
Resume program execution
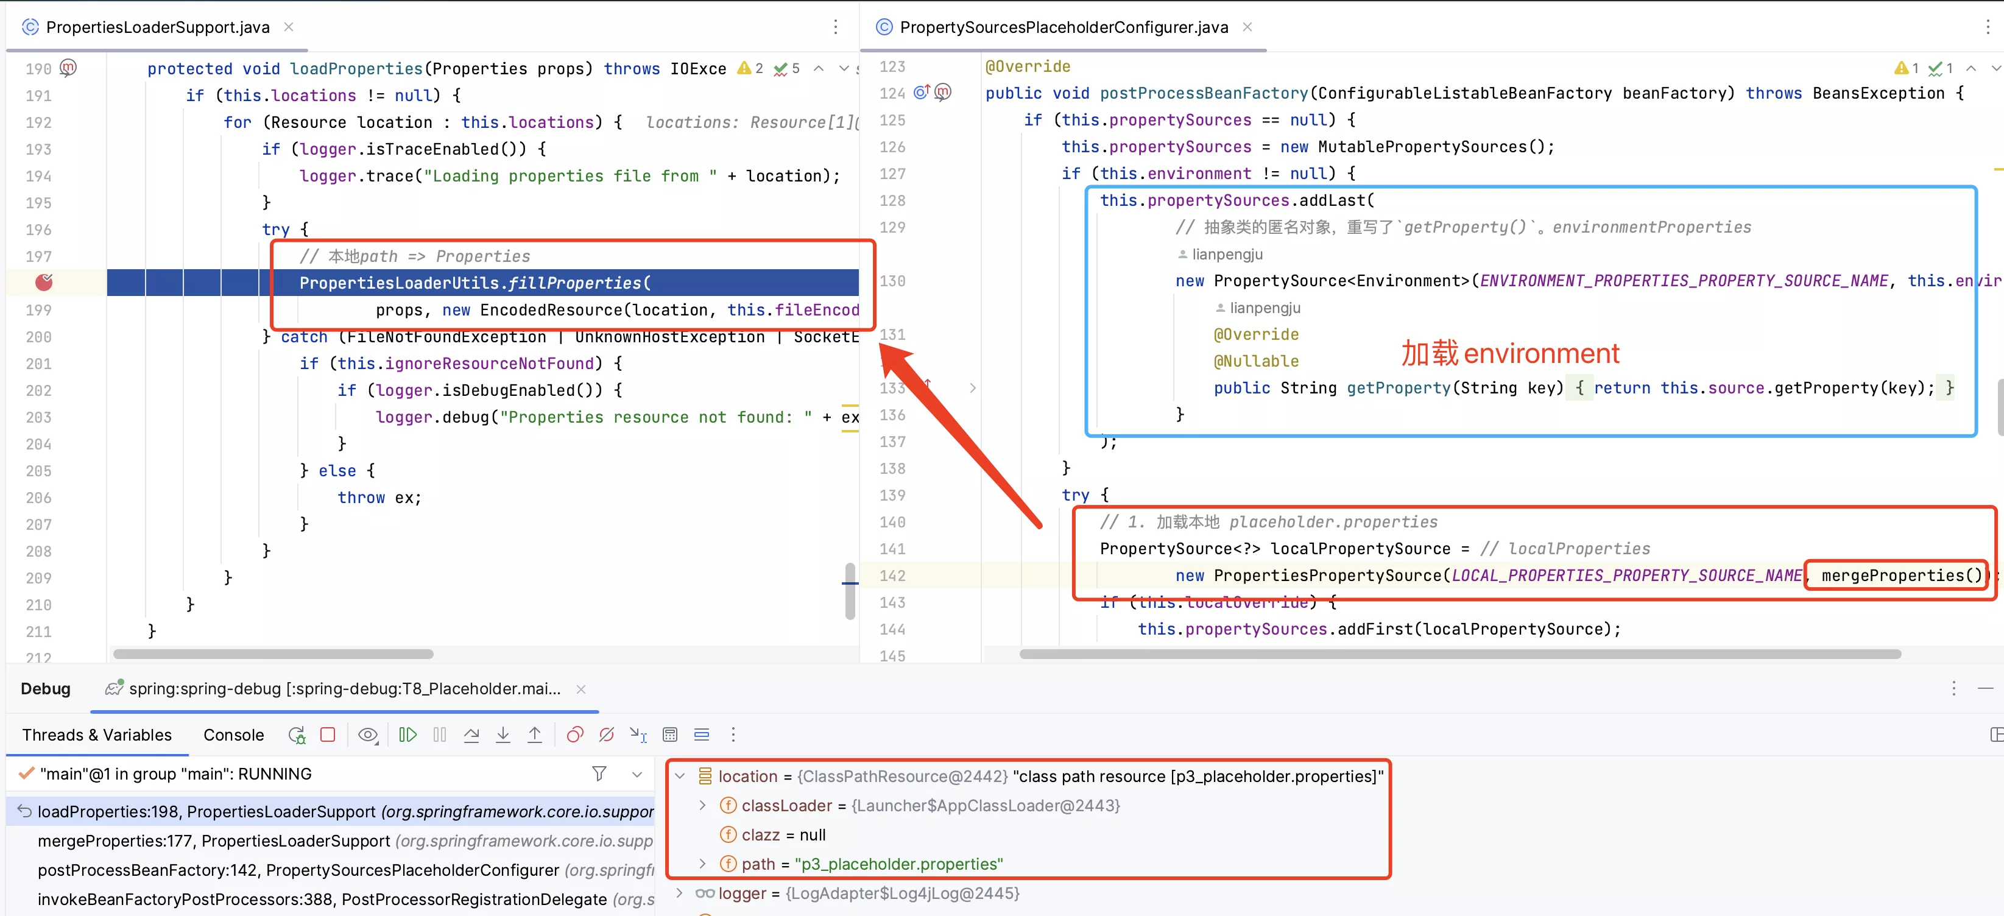pyautogui.click(x=408, y=735)
